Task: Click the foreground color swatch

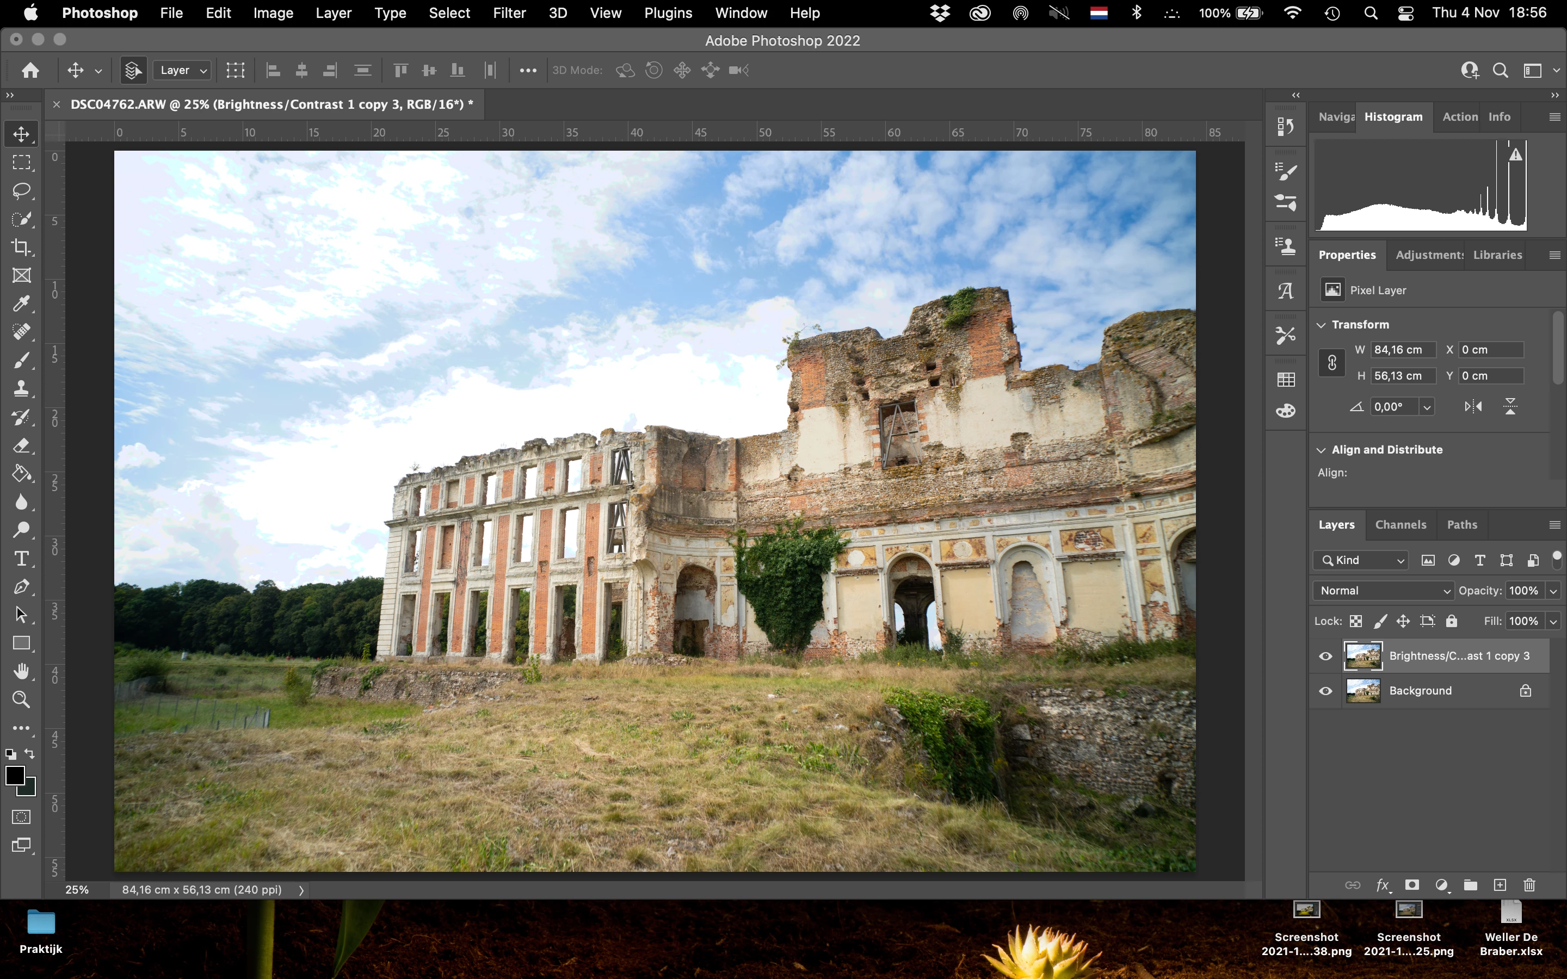Action: 15,775
